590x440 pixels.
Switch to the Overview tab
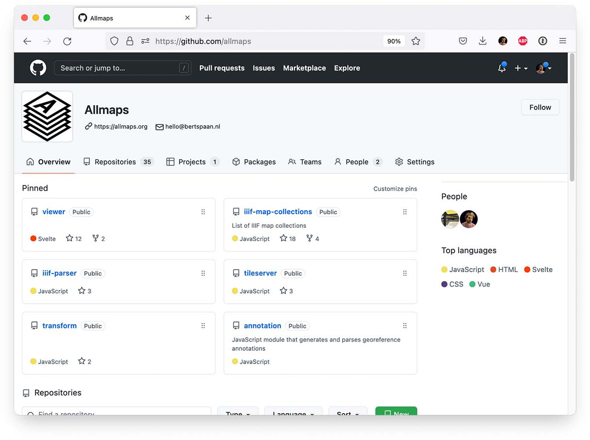tap(48, 162)
